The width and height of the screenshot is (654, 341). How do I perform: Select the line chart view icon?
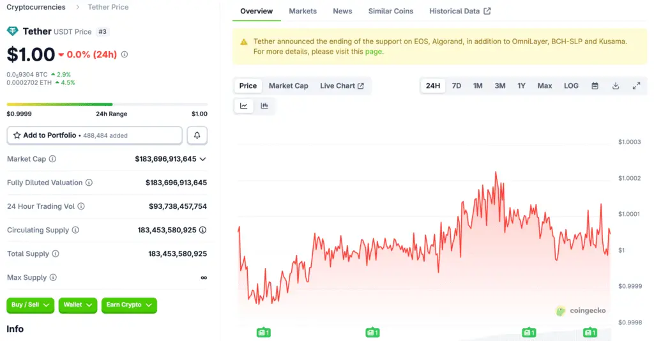(244, 106)
